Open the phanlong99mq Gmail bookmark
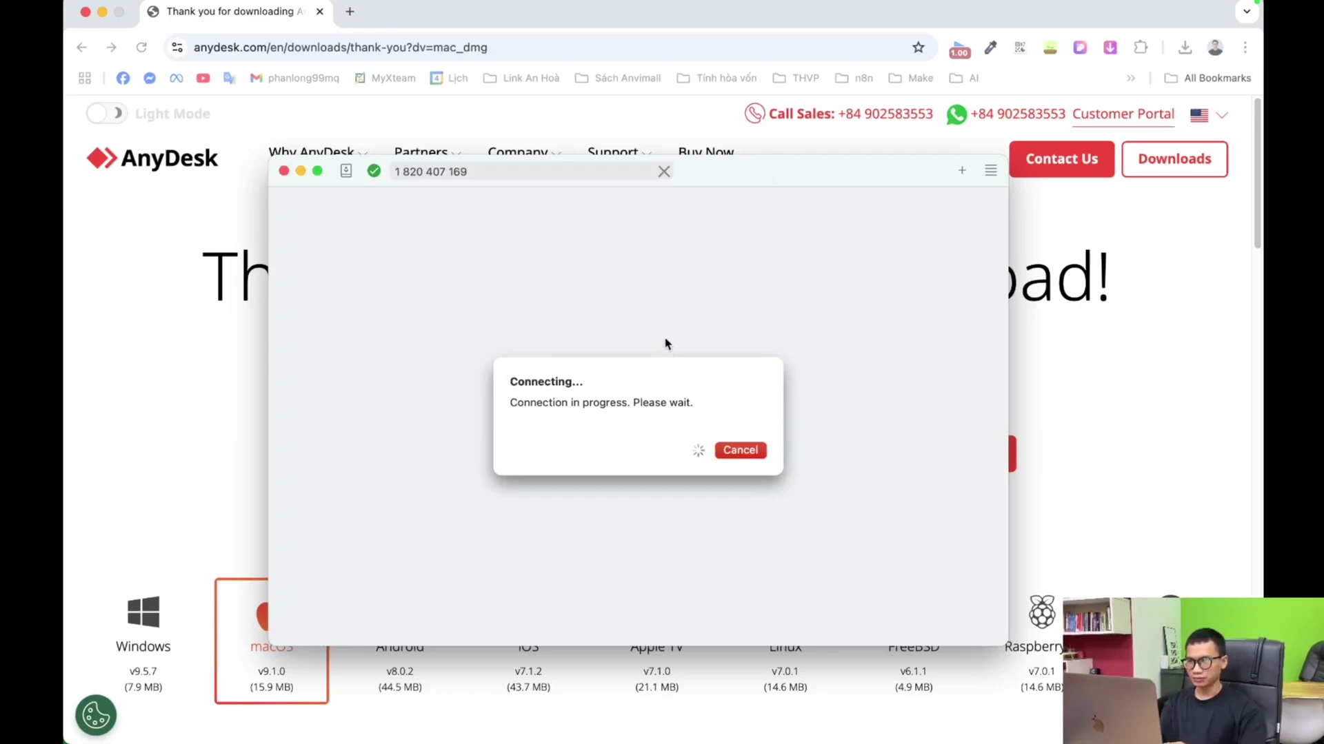The image size is (1324, 744). click(x=294, y=78)
